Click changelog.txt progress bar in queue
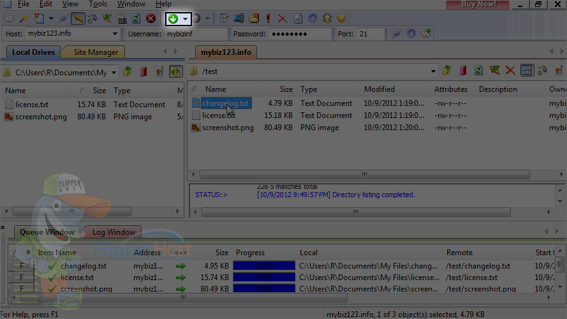The height and width of the screenshot is (319, 567). coord(264,266)
